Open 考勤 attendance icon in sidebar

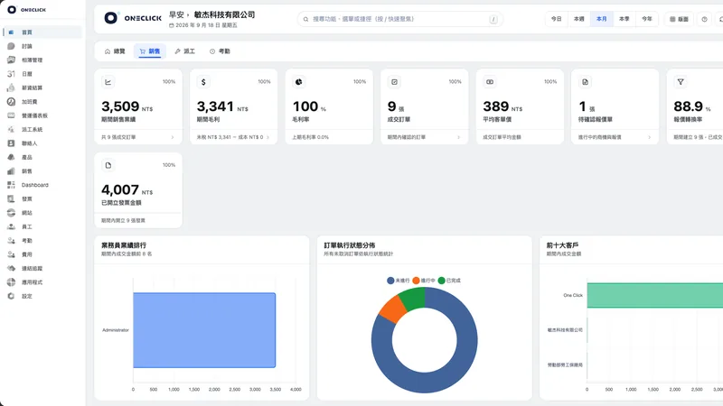tap(11, 240)
